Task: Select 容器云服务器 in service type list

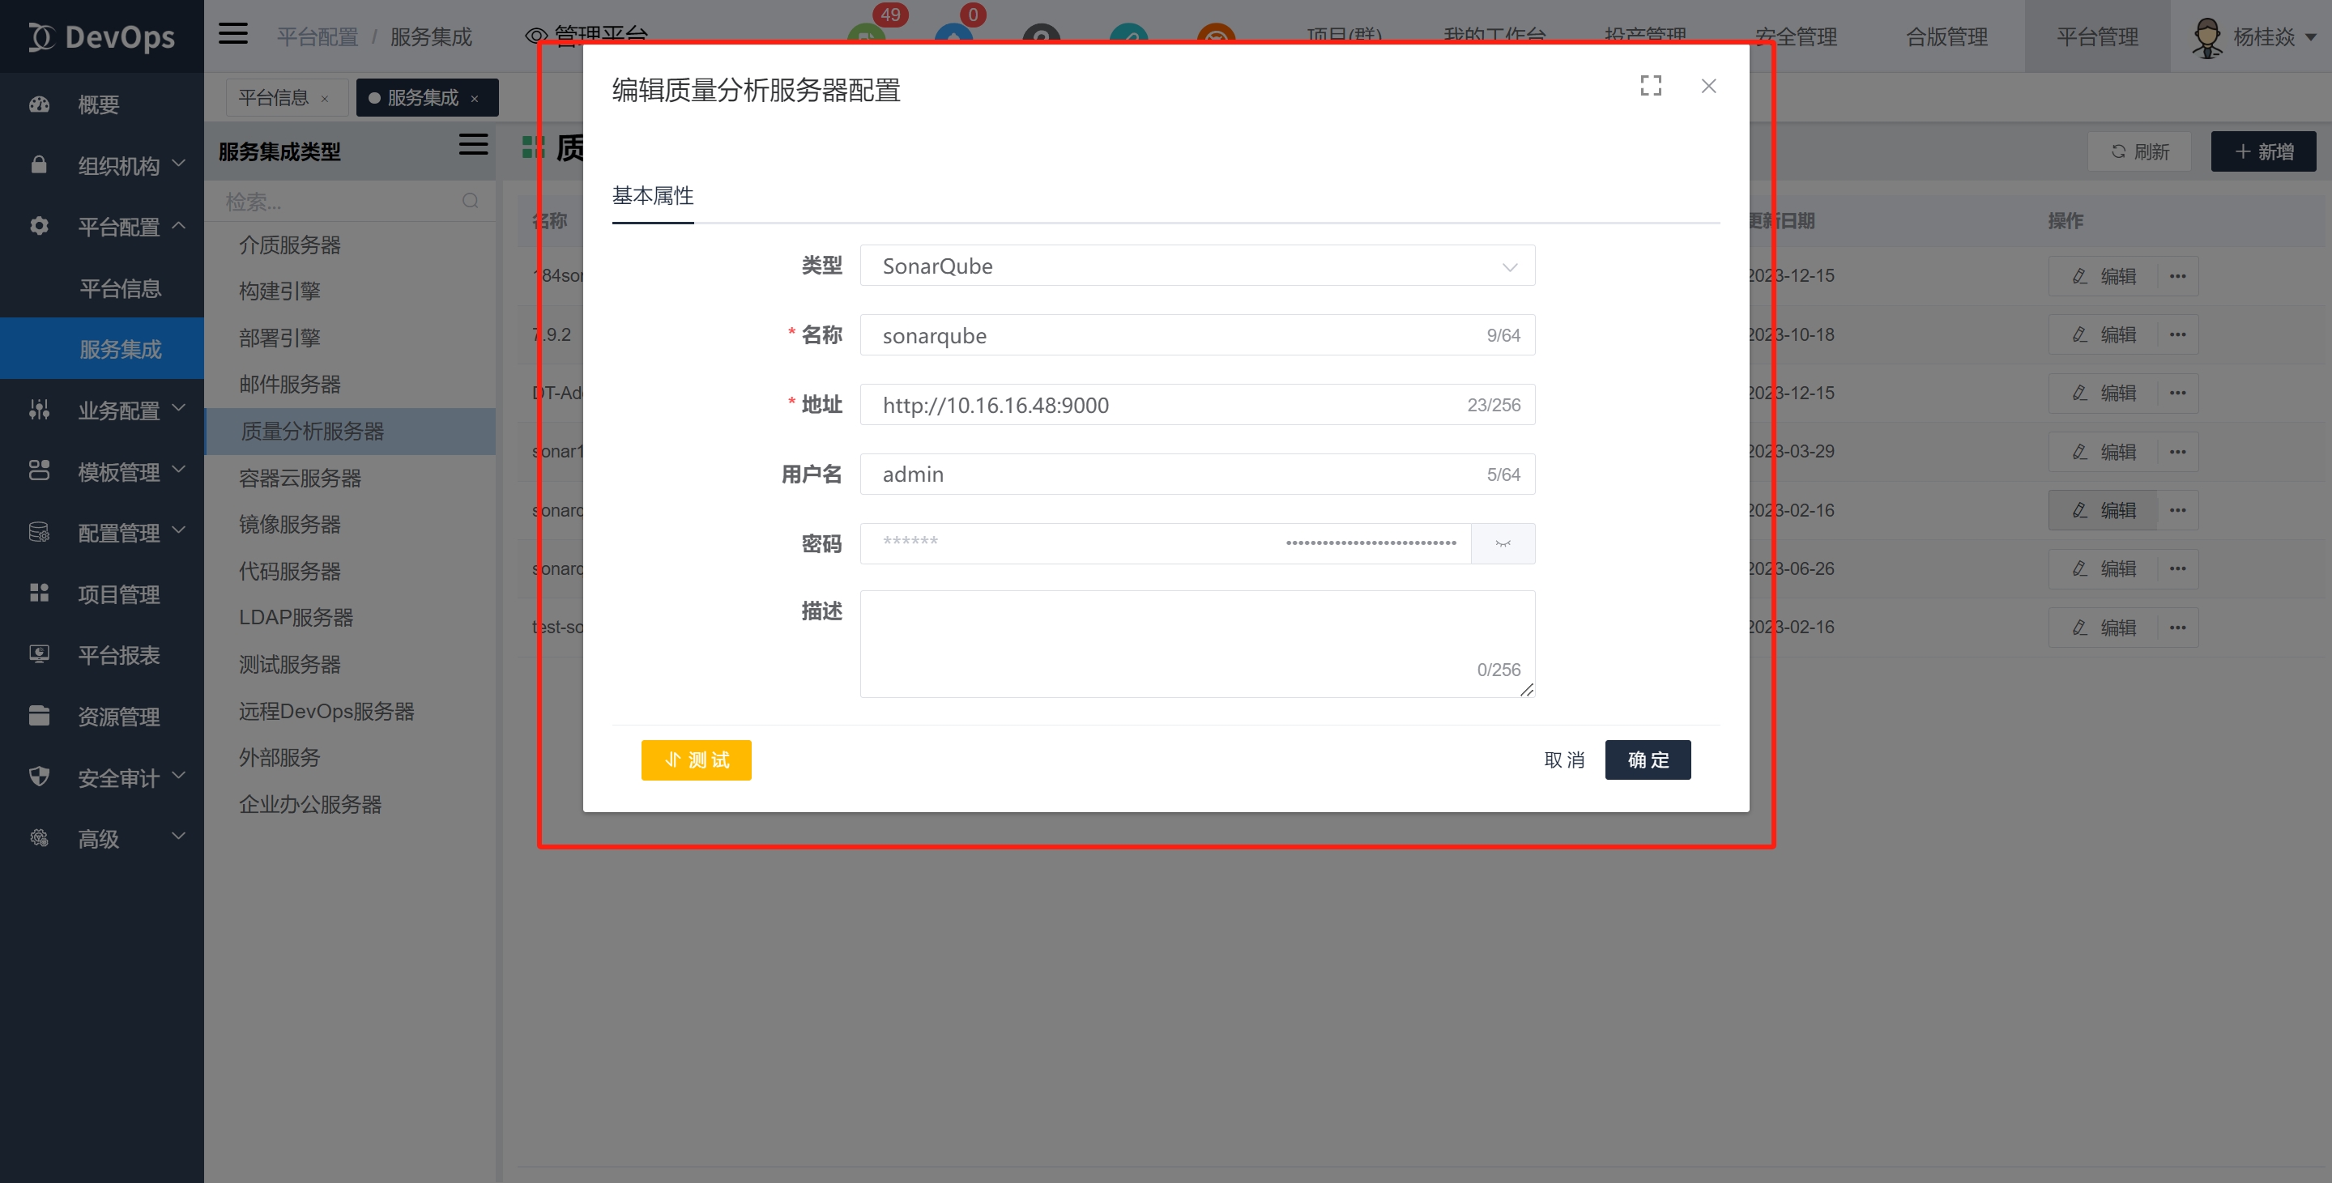Action: 300,478
